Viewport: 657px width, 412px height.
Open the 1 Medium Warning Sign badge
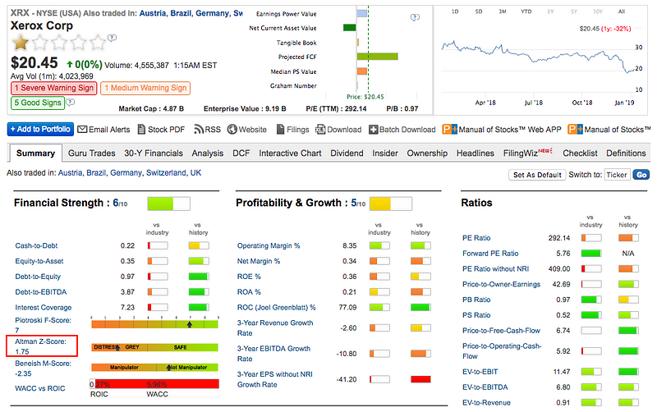pyautogui.click(x=145, y=88)
